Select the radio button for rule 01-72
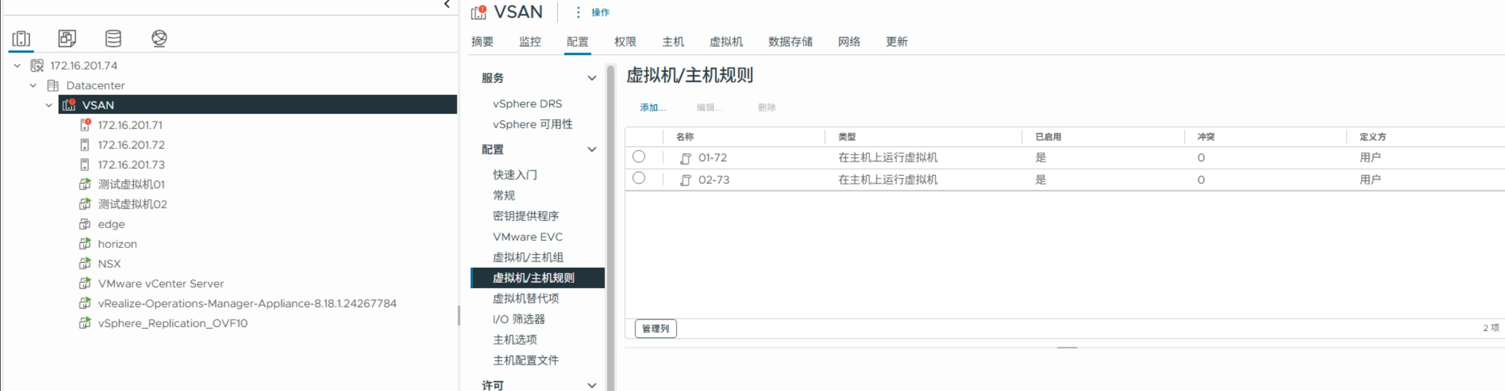 pos(639,156)
